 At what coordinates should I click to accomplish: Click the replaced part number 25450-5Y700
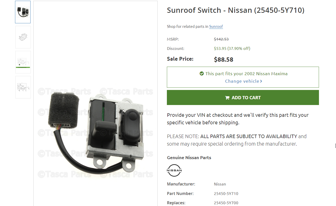click(x=226, y=203)
